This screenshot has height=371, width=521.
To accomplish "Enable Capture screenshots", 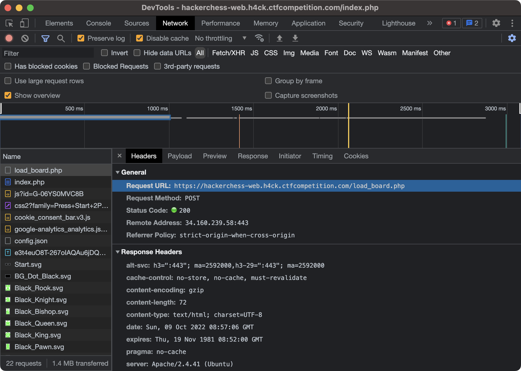I will [268, 95].
